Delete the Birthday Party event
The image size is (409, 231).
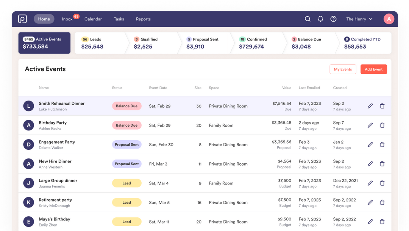[x=382, y=125]
